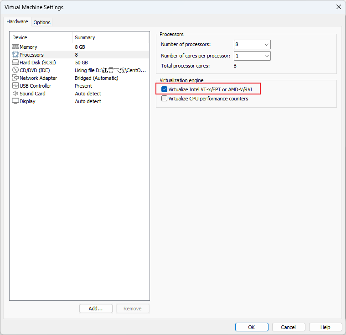Open Help for VM settings
This screenshot has height=335, width=346.
[x=325, y=327]
